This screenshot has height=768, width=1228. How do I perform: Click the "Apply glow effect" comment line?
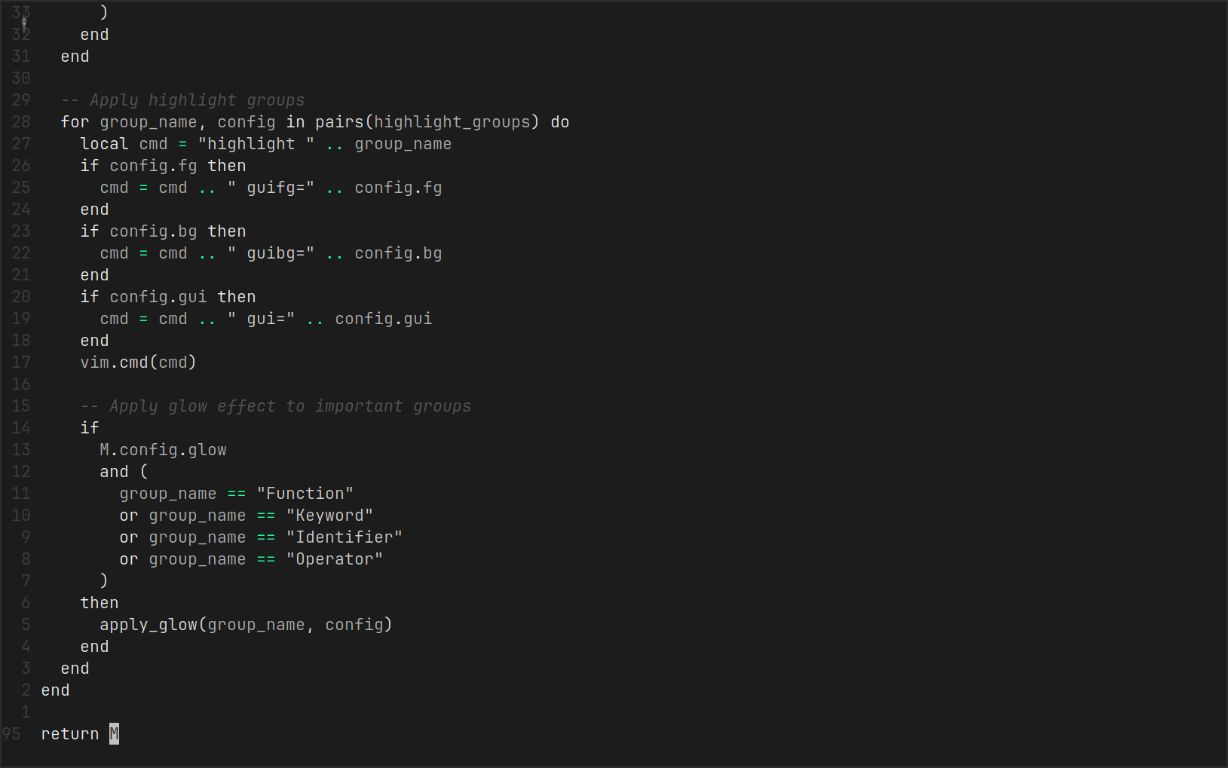coord(276,406)
